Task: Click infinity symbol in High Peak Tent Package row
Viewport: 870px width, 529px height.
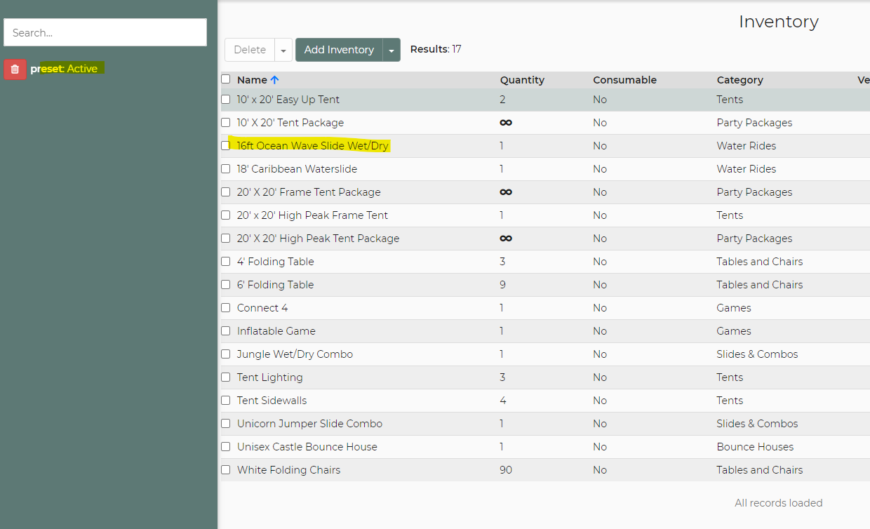Action: click(x=505, y=239)
